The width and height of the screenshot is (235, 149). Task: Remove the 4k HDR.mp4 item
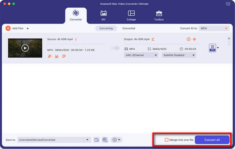point(229,39)
